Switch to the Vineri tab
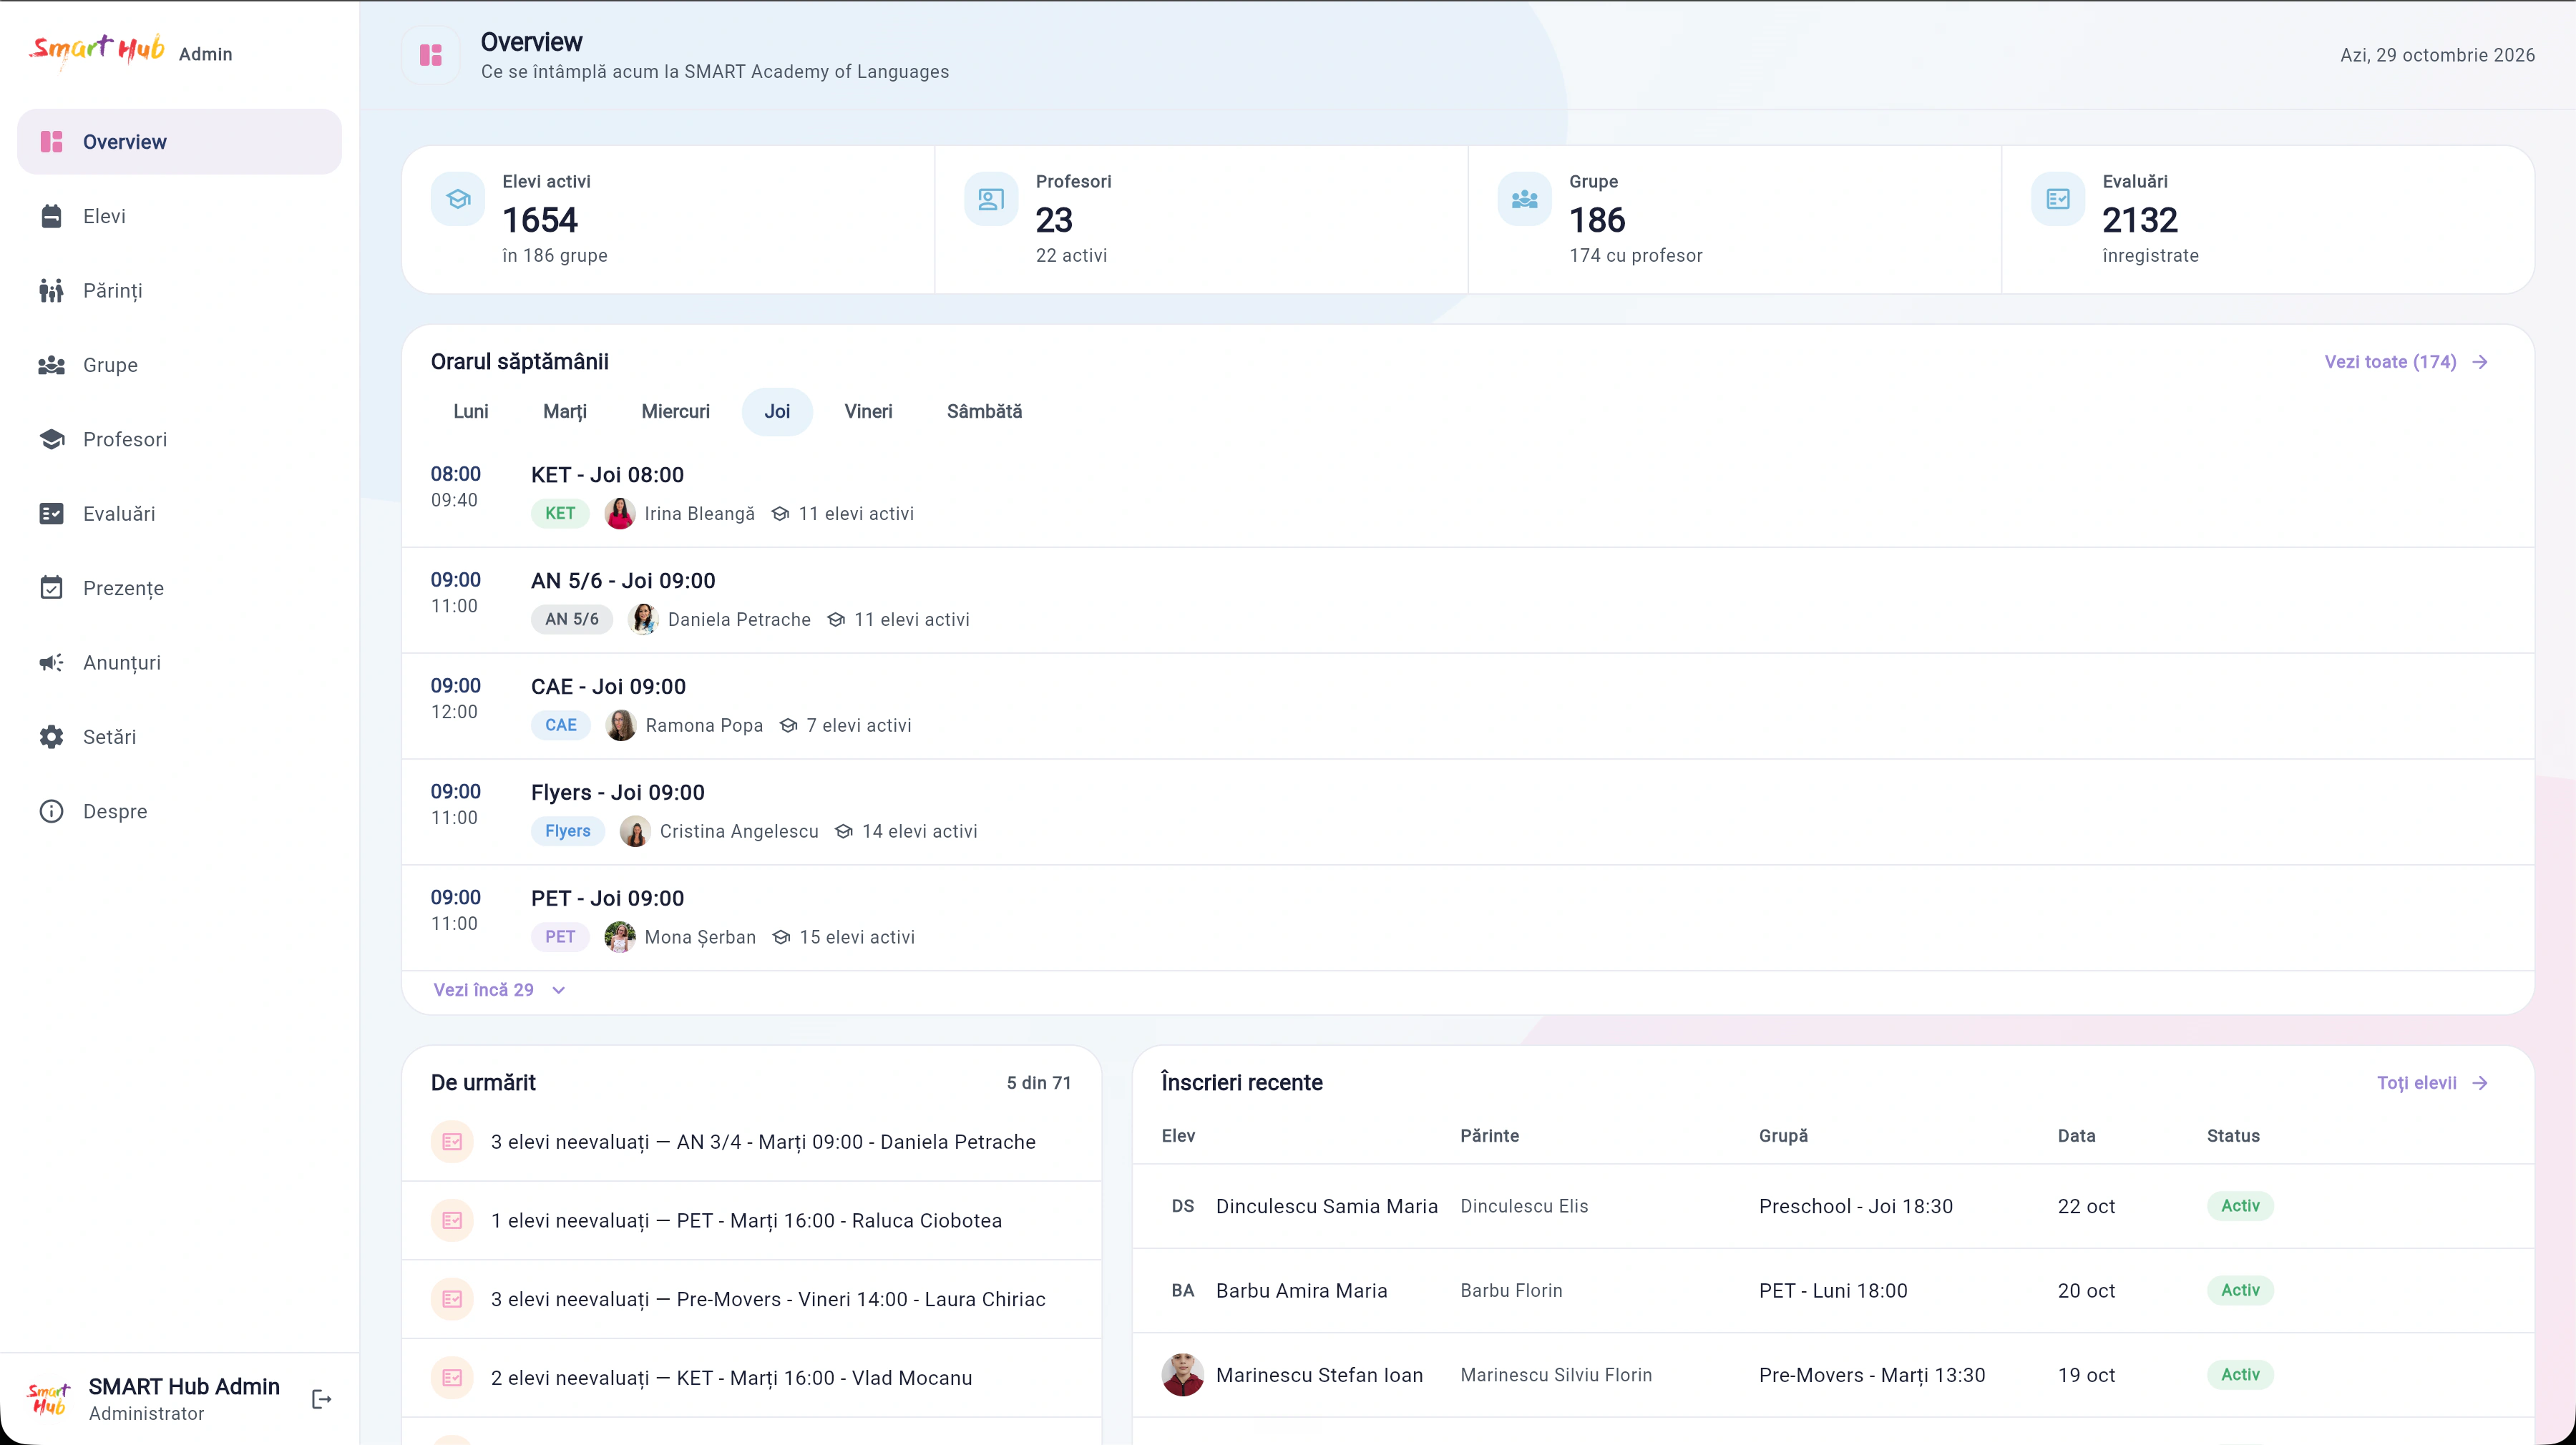 tap(868, 412)
